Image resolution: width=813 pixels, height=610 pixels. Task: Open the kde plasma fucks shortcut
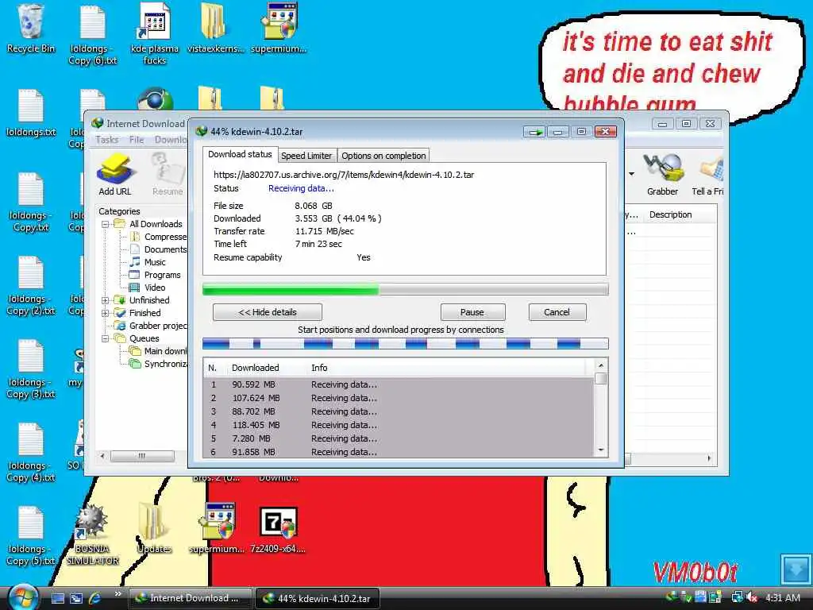(x=155, y=34)
